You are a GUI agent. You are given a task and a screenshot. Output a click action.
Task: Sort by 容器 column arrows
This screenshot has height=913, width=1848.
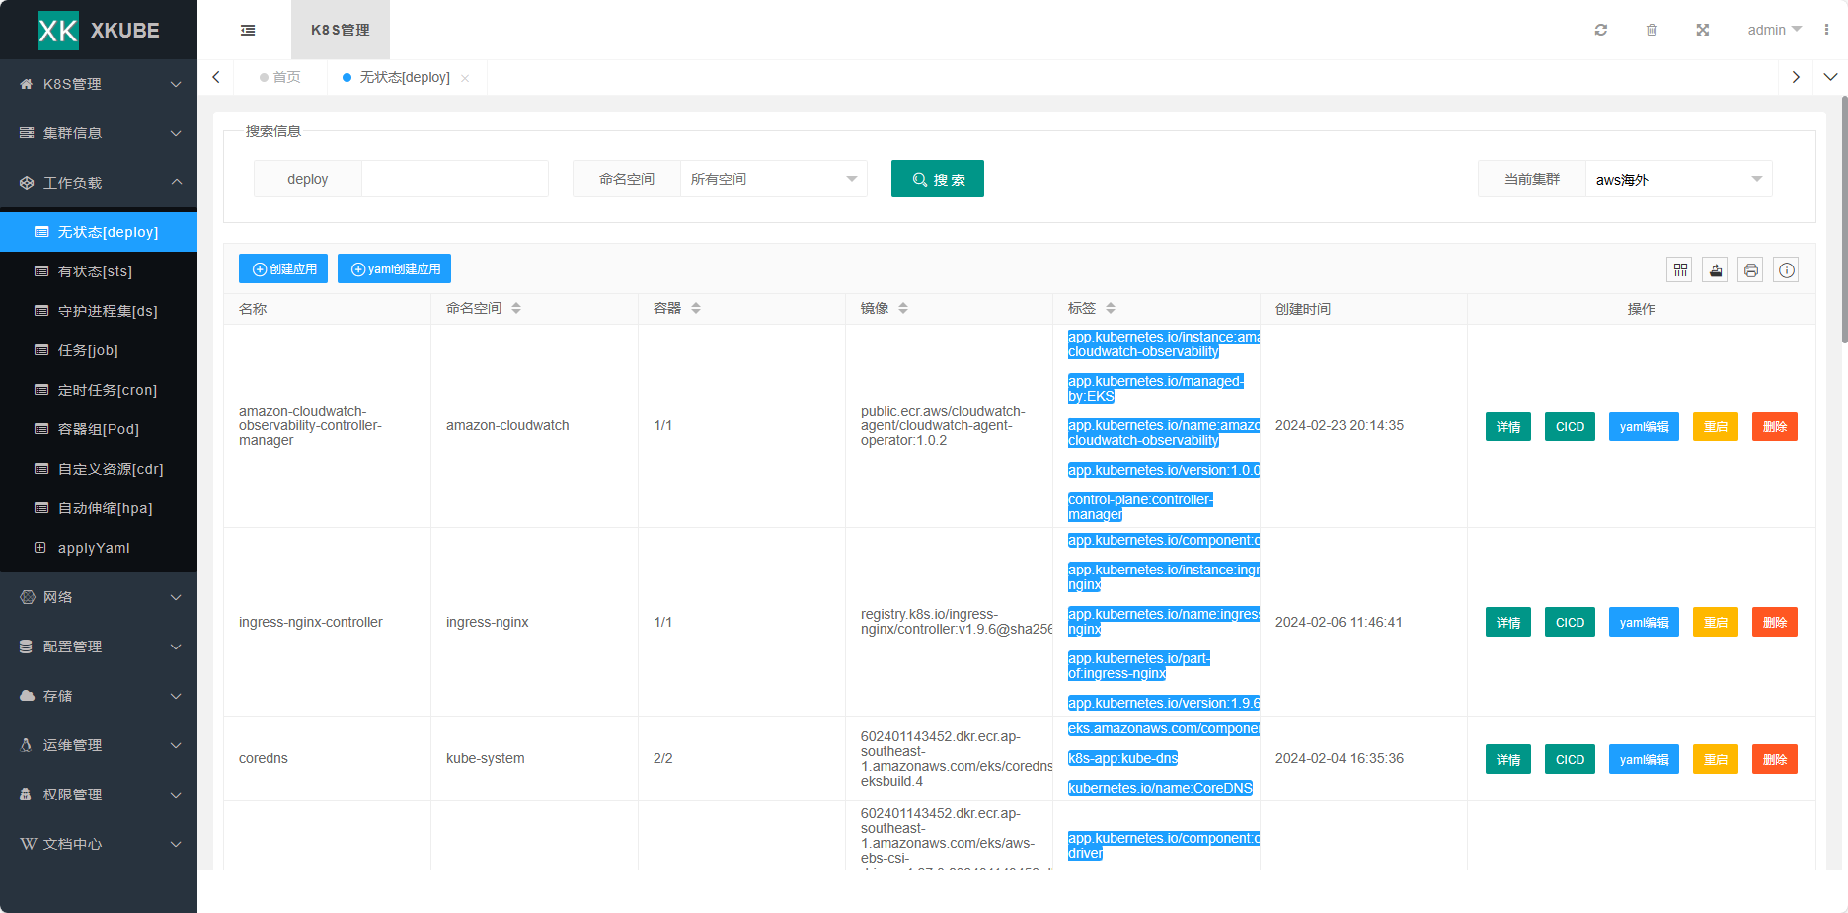coord(696,309)
